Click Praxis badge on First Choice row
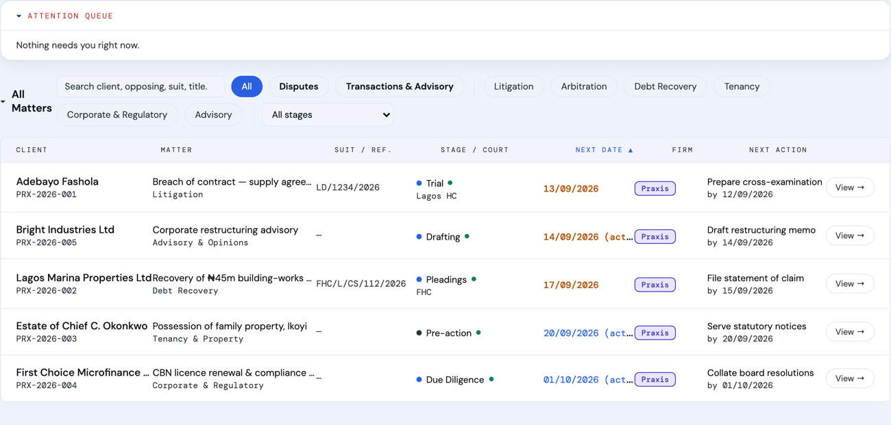The image size is (891, 425). [x=655, y=379]
